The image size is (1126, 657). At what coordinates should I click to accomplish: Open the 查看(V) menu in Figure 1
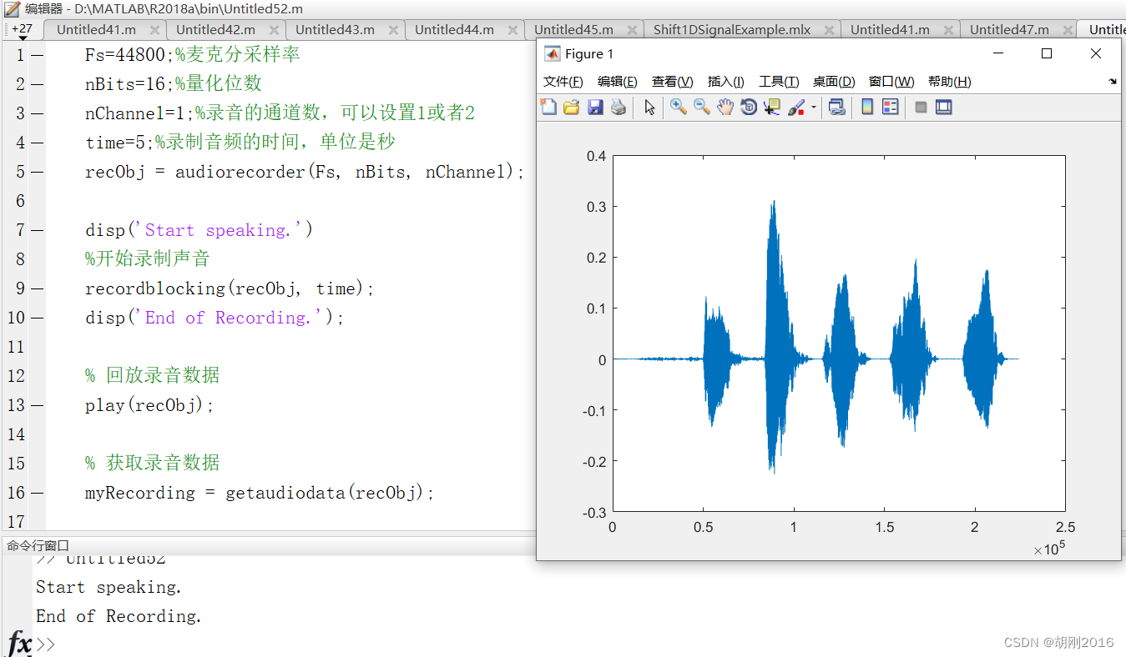[673, 82]
